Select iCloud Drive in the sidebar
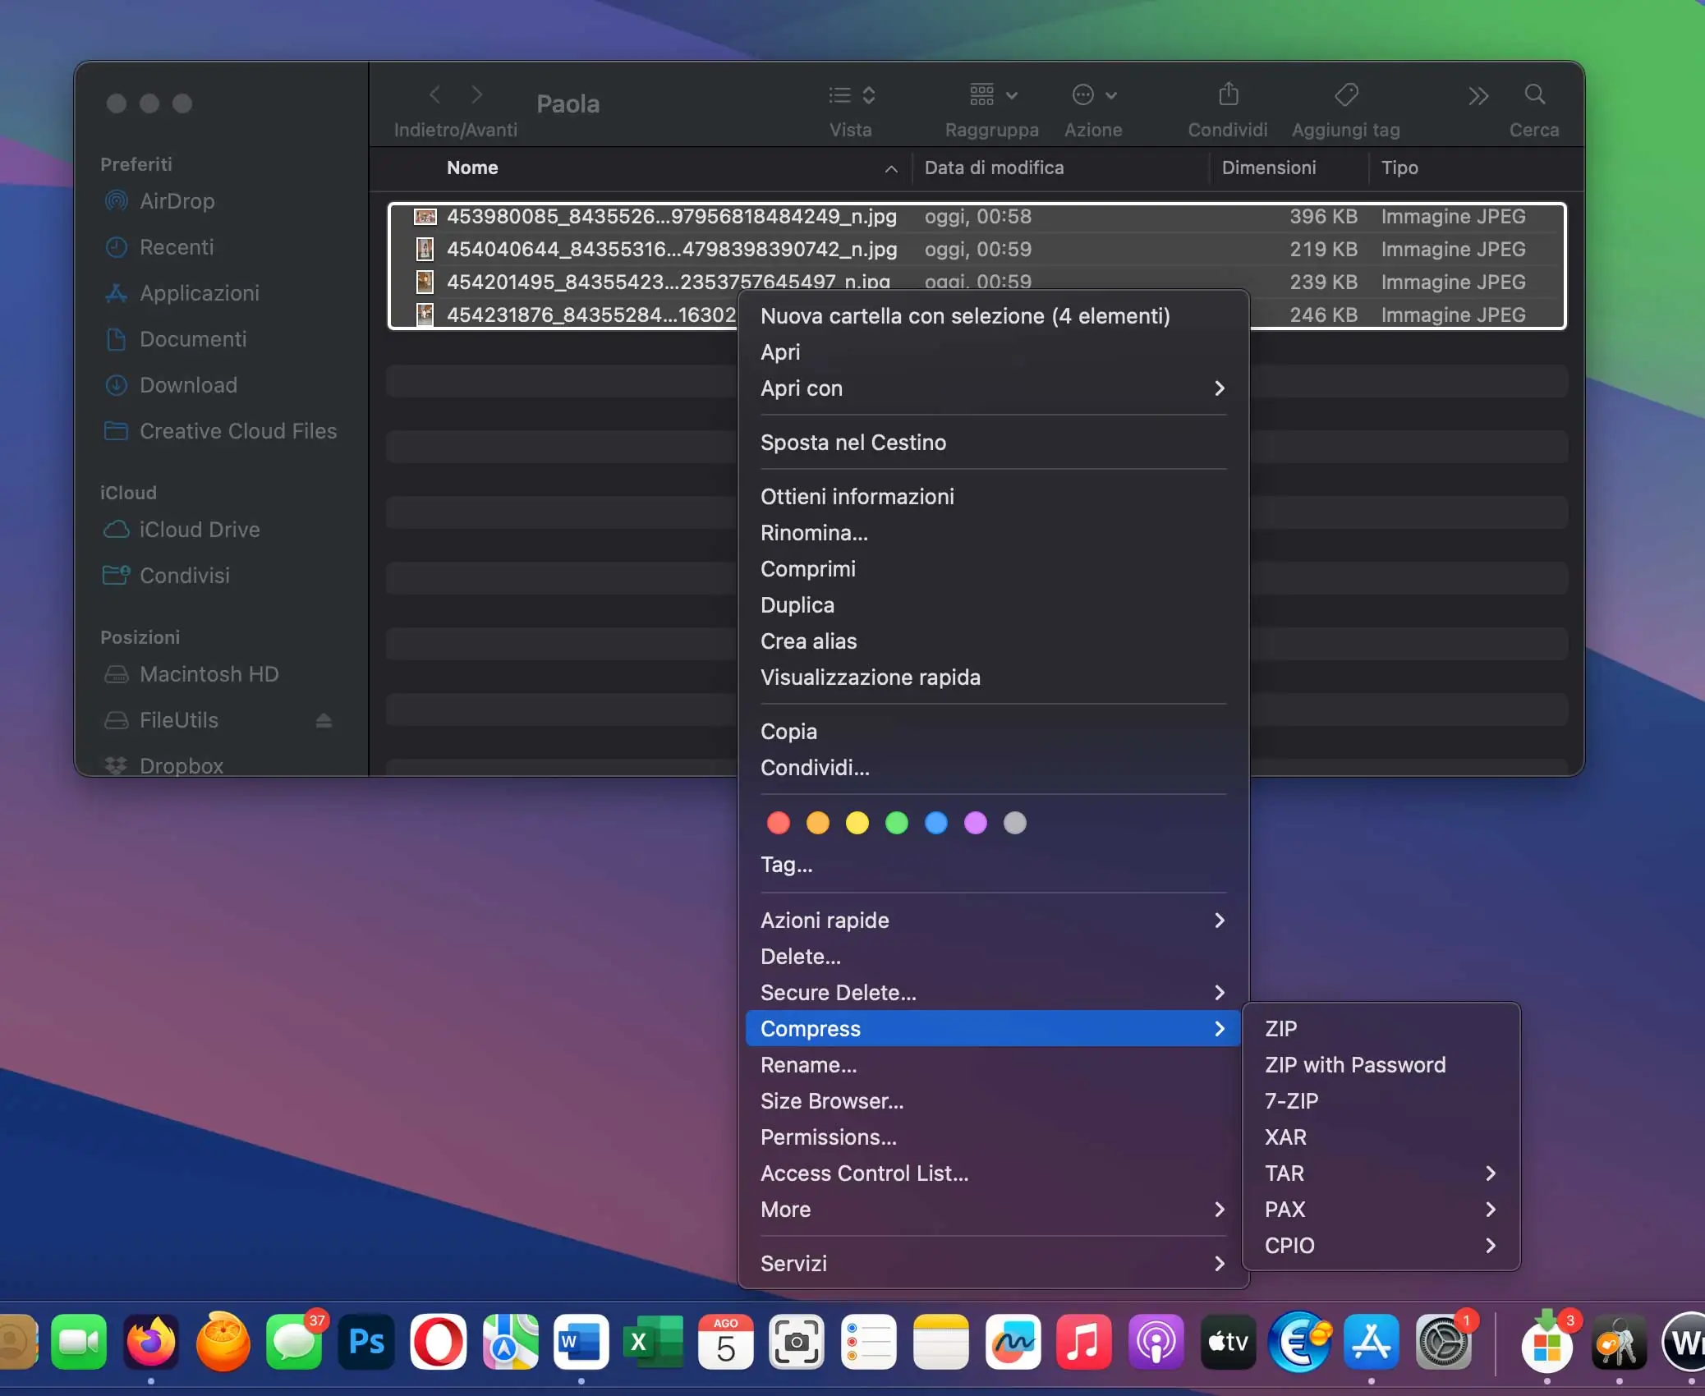 pyautogui.click(x=198, y=530)
